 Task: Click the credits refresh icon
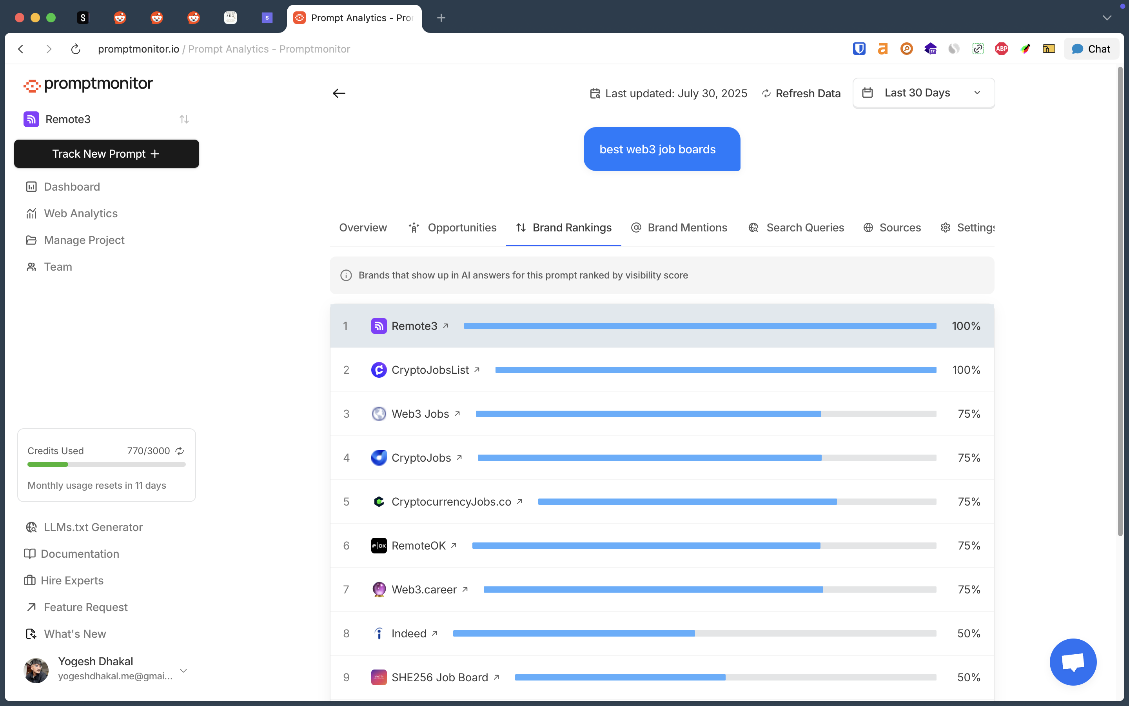click(180, 451)
